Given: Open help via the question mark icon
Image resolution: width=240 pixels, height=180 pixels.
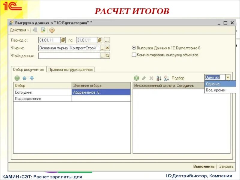Looking at the screenshot, I should tap(52, 30).
